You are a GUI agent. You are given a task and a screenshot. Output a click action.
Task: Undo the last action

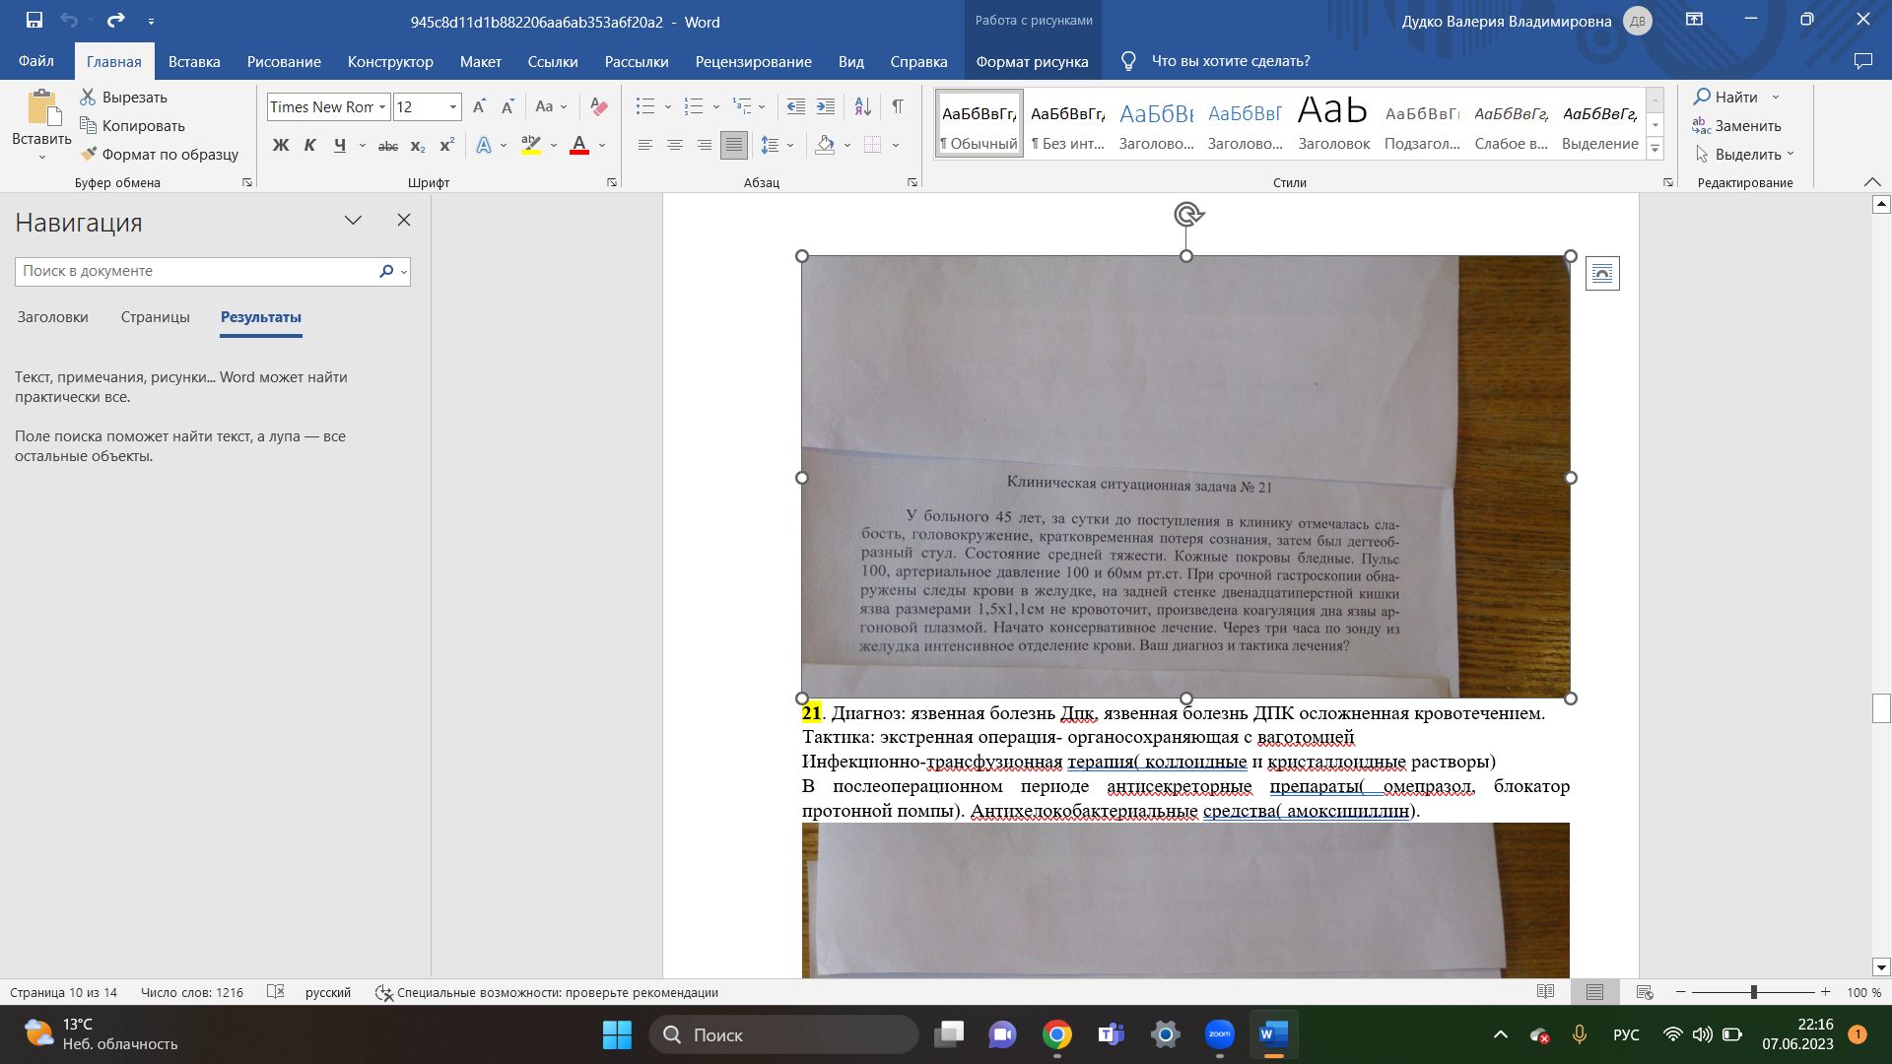(x=69, y=20)
